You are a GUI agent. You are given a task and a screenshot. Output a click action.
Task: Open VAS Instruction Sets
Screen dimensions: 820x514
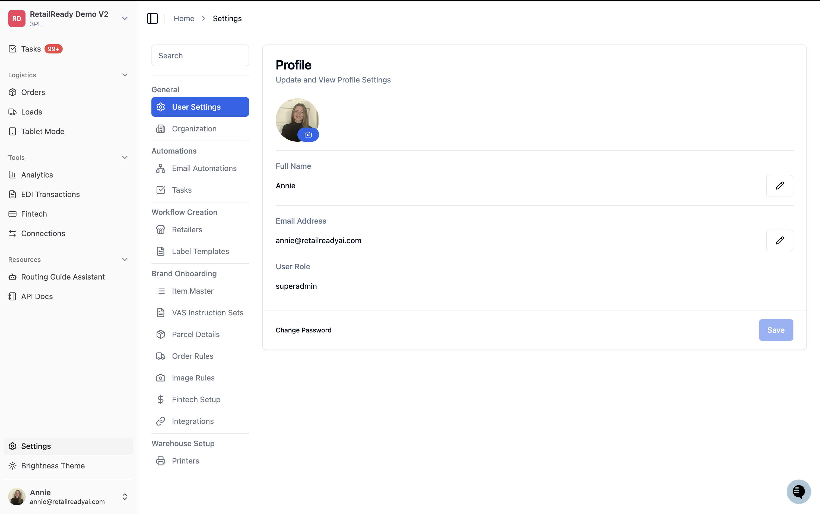coord(200,313)
